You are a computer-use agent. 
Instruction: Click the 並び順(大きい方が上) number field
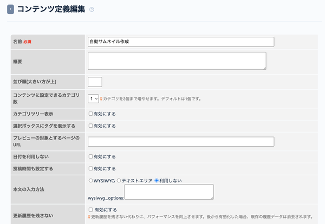click(x=95, y=82)
